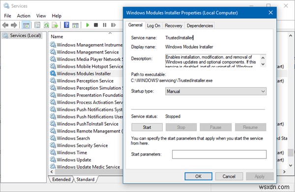Image resolution: width=295 pixels, height=192 pixels.
Task: Close the Windows Modules Installer Properties dialog
Action: tap(270, 13)
